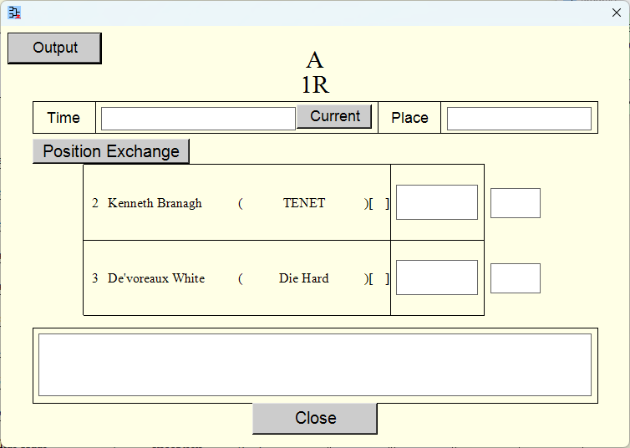Click Kenneth Branagh's small side box
Image resolution: width=630 pixels, height=448 pixels.
[515, 203]
